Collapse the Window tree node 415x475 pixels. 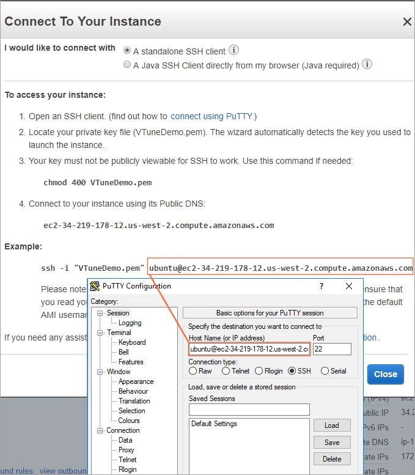[x=100, y=372]
